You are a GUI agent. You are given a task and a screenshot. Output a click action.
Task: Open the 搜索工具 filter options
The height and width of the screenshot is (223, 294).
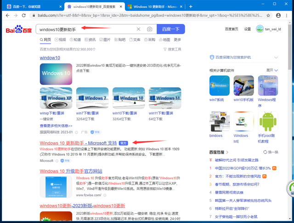pyautogui.click(x=172, y=49)
